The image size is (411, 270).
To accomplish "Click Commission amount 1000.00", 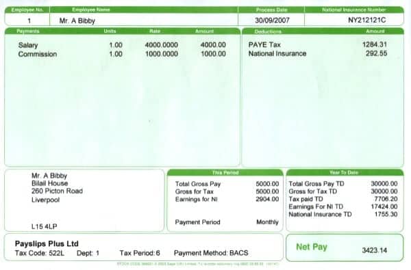I will (213, 54).
